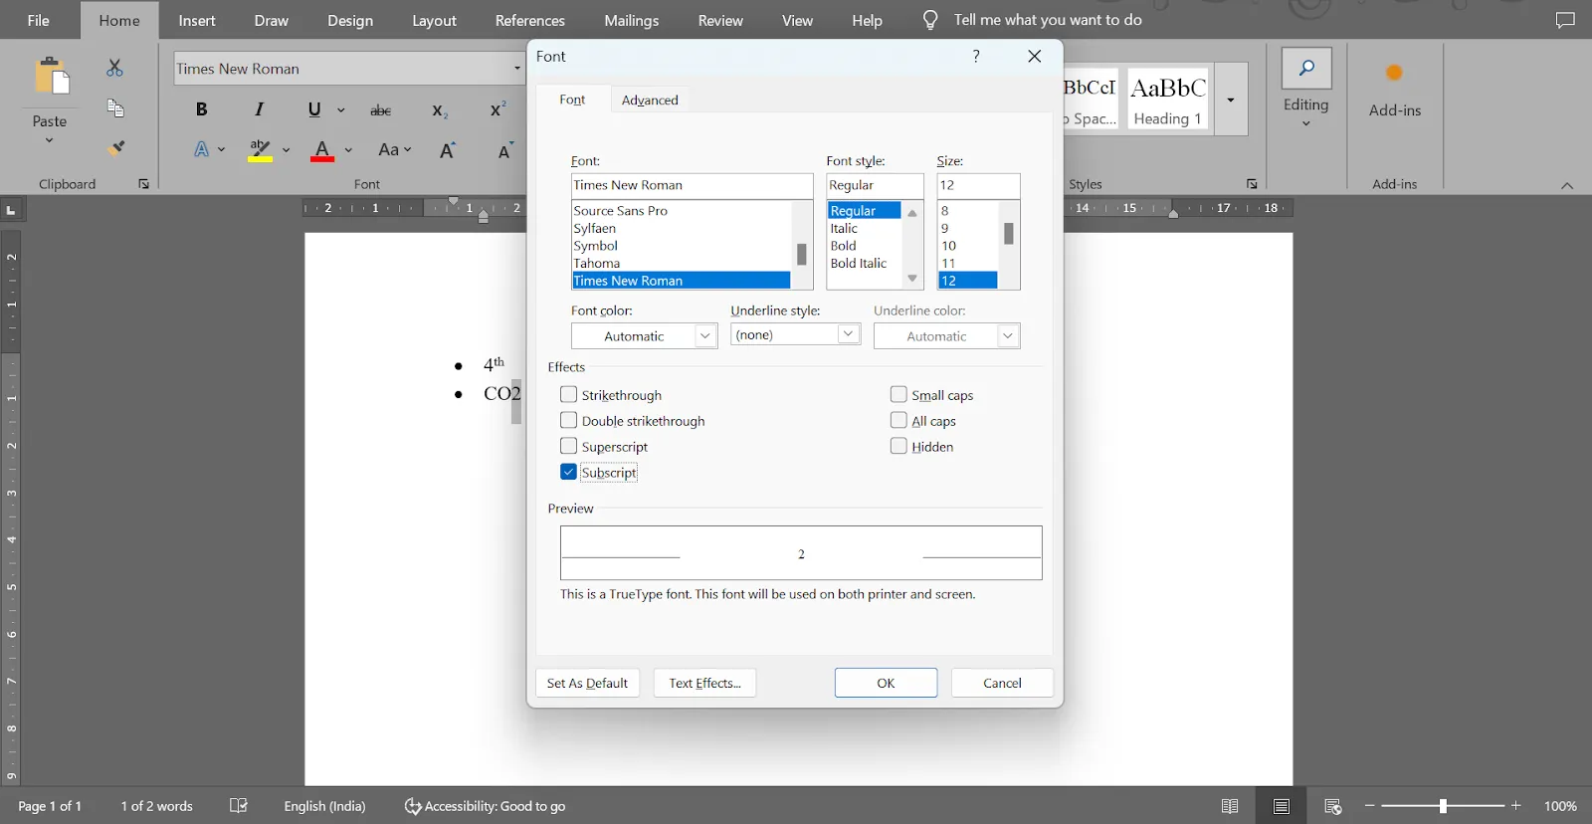Click the zoom out minus button
This screenshot has height=824, width=1592.
tap(1370, 806)
